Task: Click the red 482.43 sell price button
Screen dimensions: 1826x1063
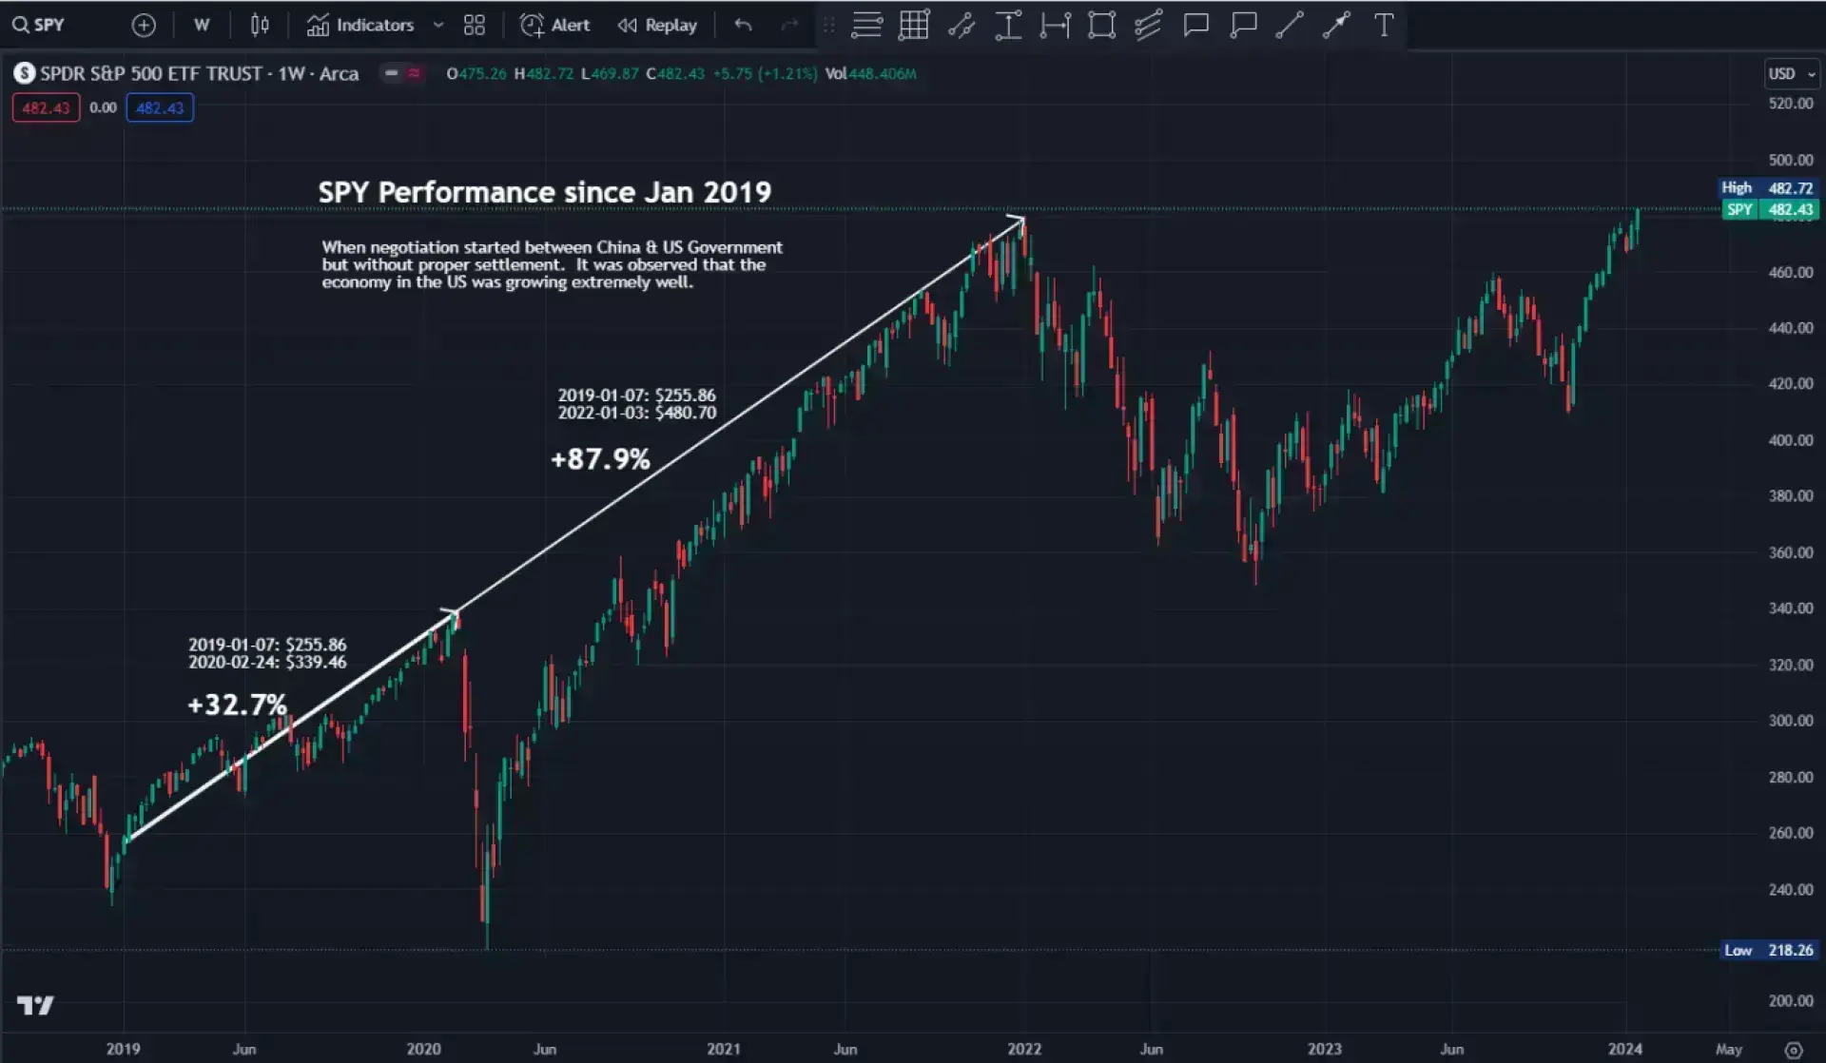Action: tap(46, 107)
